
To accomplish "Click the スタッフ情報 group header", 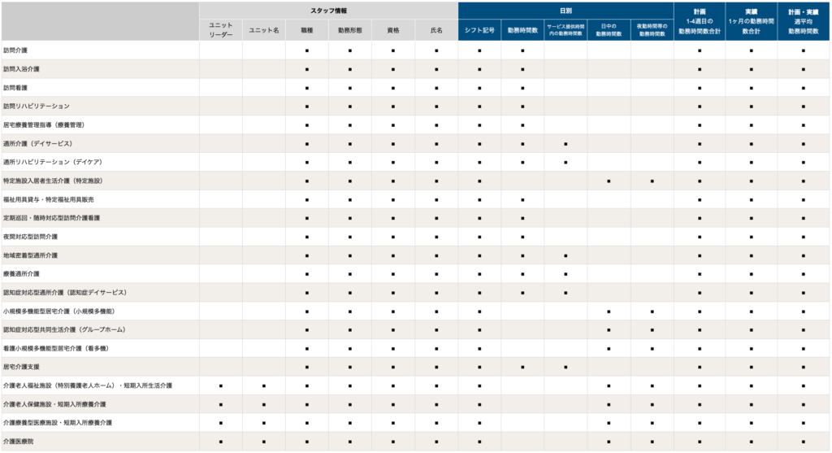I will (328, 11).
